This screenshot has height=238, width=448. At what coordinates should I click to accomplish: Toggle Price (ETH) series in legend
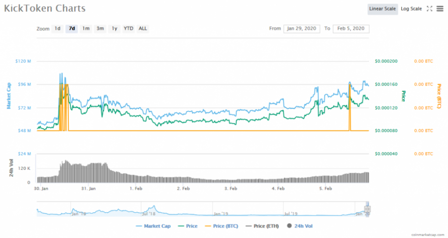click(262, 226)
